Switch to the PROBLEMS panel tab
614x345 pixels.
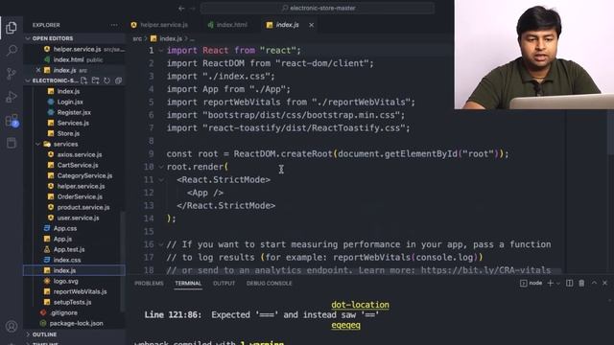(149, 284)
